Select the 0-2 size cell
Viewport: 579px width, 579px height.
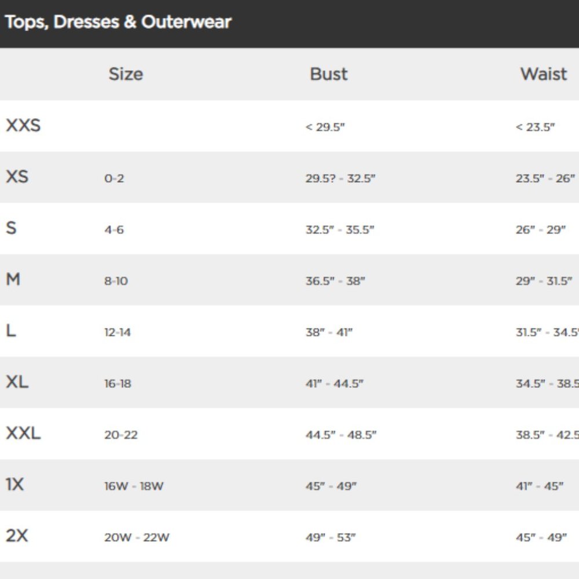coord(114,179)
